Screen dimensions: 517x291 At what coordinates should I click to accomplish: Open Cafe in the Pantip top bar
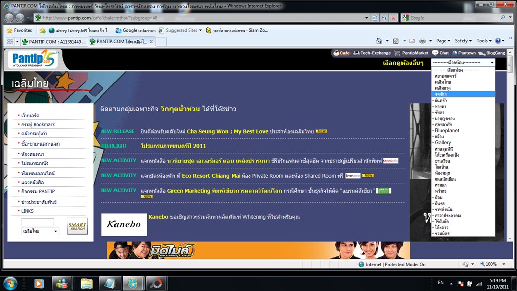coord(341,53)
